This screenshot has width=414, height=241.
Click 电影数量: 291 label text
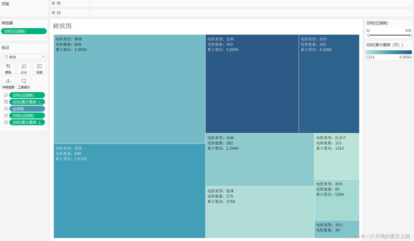(x=314, y=44)
